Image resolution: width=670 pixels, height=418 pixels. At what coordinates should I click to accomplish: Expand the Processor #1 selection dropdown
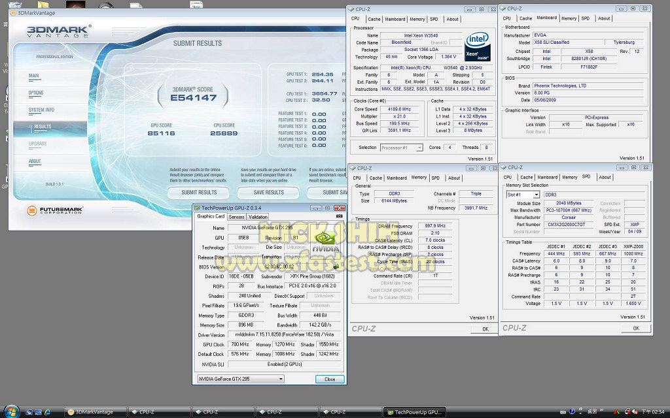click(x=401, y=148)
